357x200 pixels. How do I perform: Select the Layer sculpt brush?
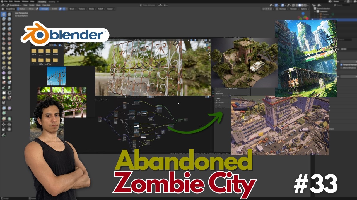(x=9, y=24)
